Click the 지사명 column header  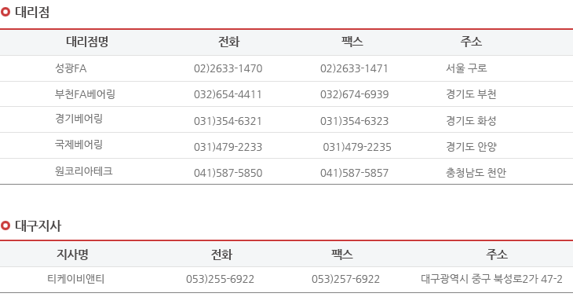tap(72, 255)
